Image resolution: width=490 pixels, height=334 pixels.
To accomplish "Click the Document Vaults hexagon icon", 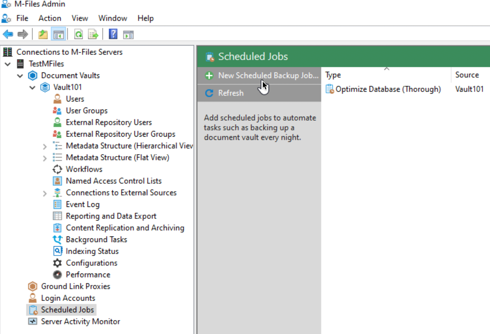I will coord(32,76).
